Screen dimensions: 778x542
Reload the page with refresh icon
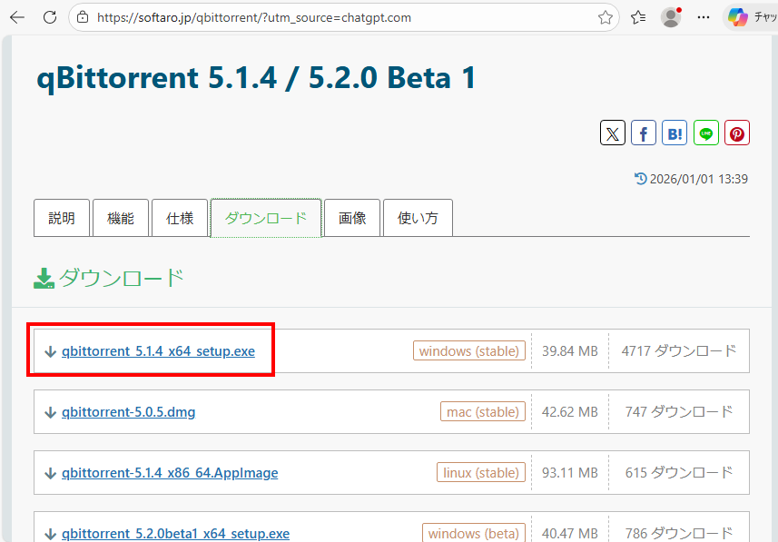49,17
